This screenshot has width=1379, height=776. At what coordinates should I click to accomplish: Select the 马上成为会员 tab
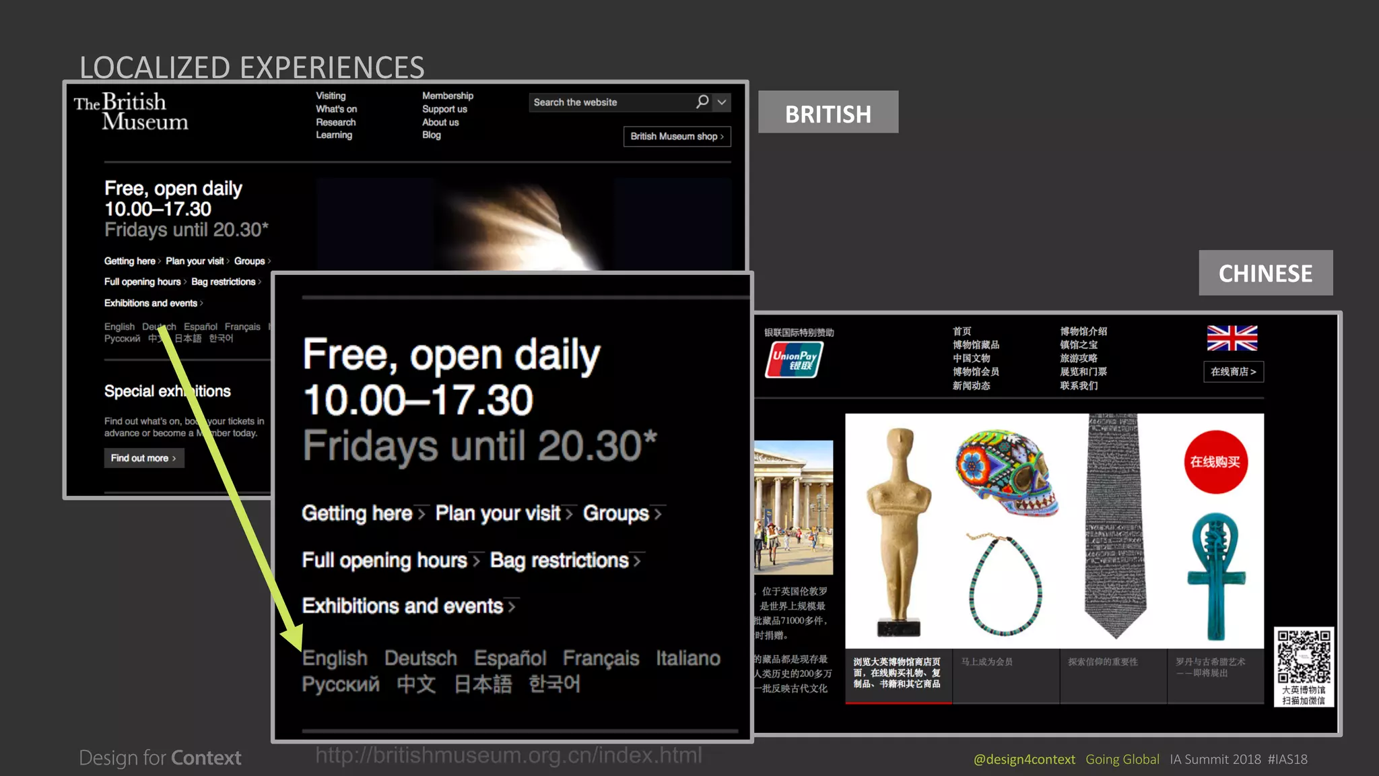[x=1006, y=676]
